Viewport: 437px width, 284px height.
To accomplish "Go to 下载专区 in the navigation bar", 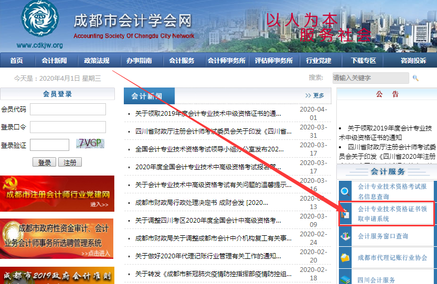I will click(364, 61).
